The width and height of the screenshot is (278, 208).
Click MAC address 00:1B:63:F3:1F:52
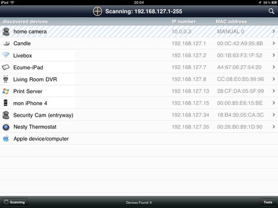240,55
